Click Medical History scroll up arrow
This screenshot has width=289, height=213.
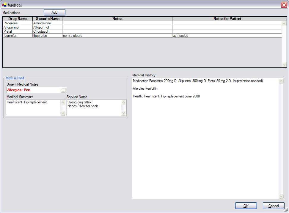point(281,81)
